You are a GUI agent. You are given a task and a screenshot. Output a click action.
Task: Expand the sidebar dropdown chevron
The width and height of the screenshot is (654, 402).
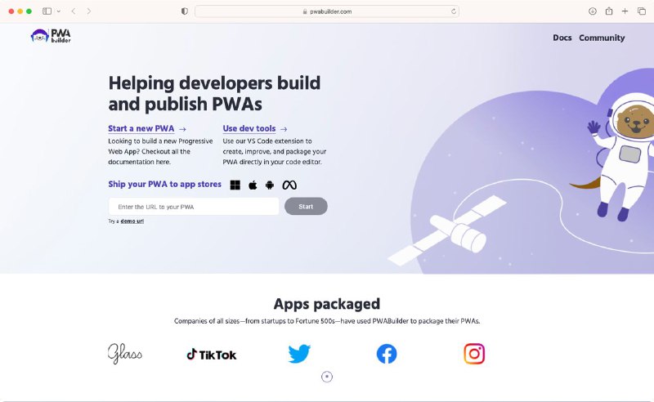pyautogui.click(x=59, y=11)
